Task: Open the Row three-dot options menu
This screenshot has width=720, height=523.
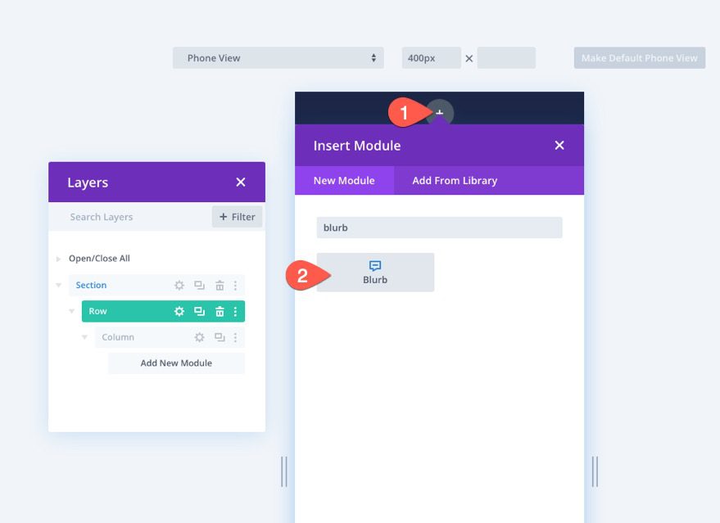Action: tap(236, 311)
